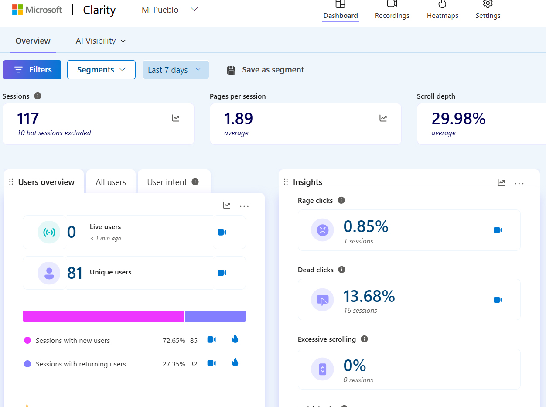The height and width of the screenshot is (407, 546).
Task: Open the Heatmaps section
Action: click(x=443, y=10)
